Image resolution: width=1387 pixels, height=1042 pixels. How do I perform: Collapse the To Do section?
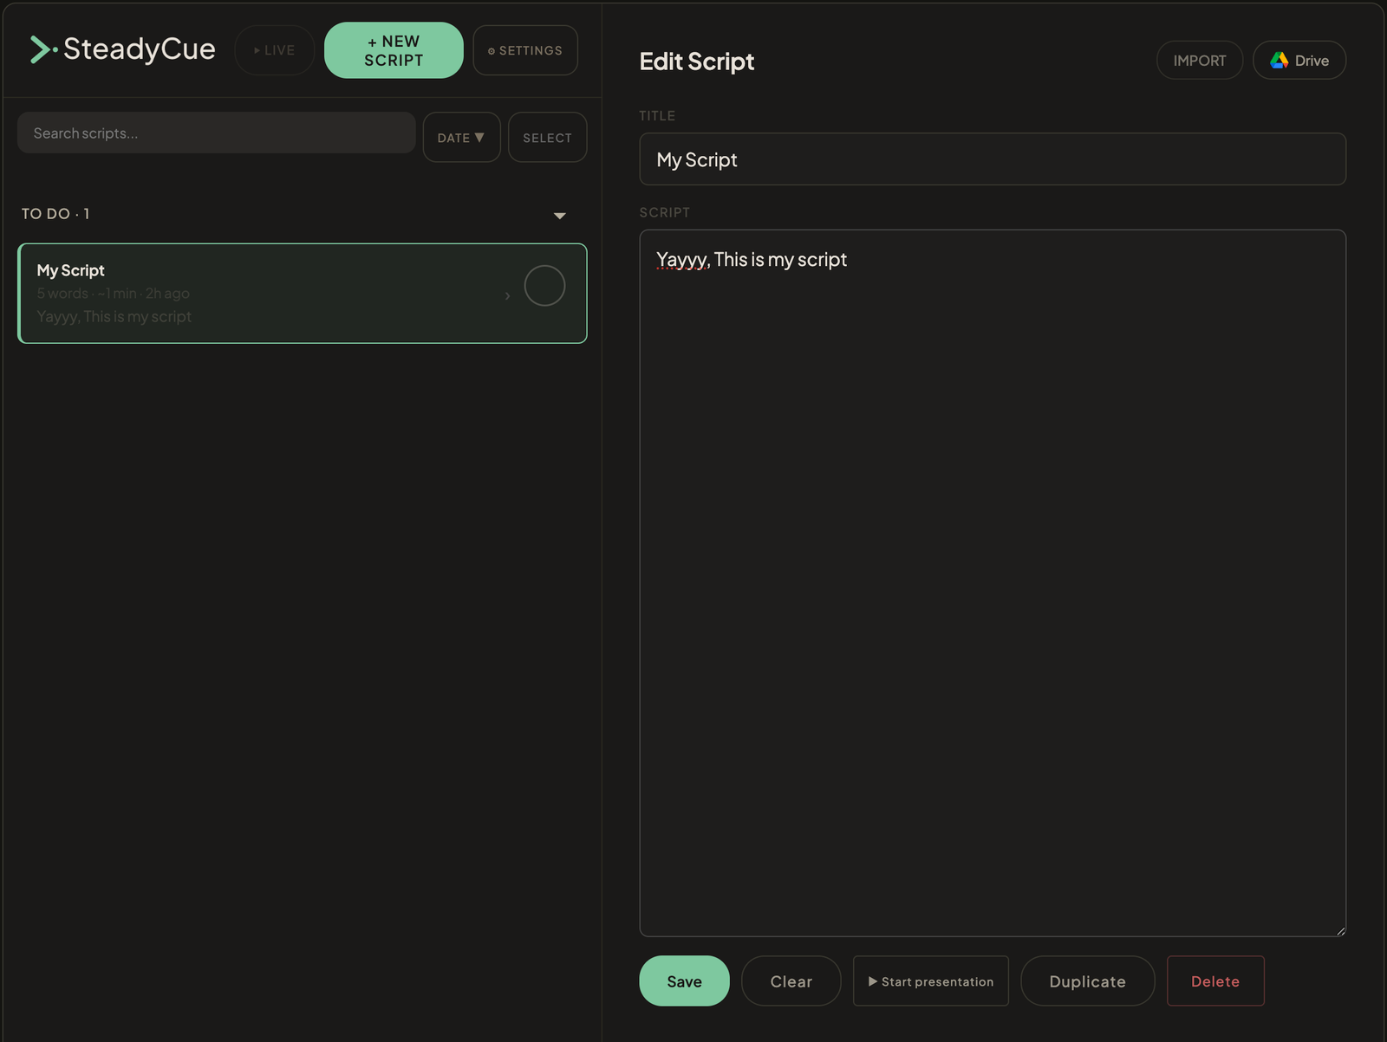click(x=560, y=216)
